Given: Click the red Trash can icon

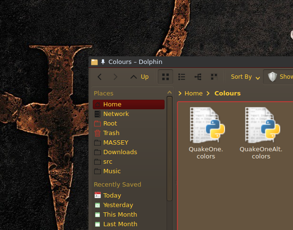Looking at the screenshot, I should [98, 133].
